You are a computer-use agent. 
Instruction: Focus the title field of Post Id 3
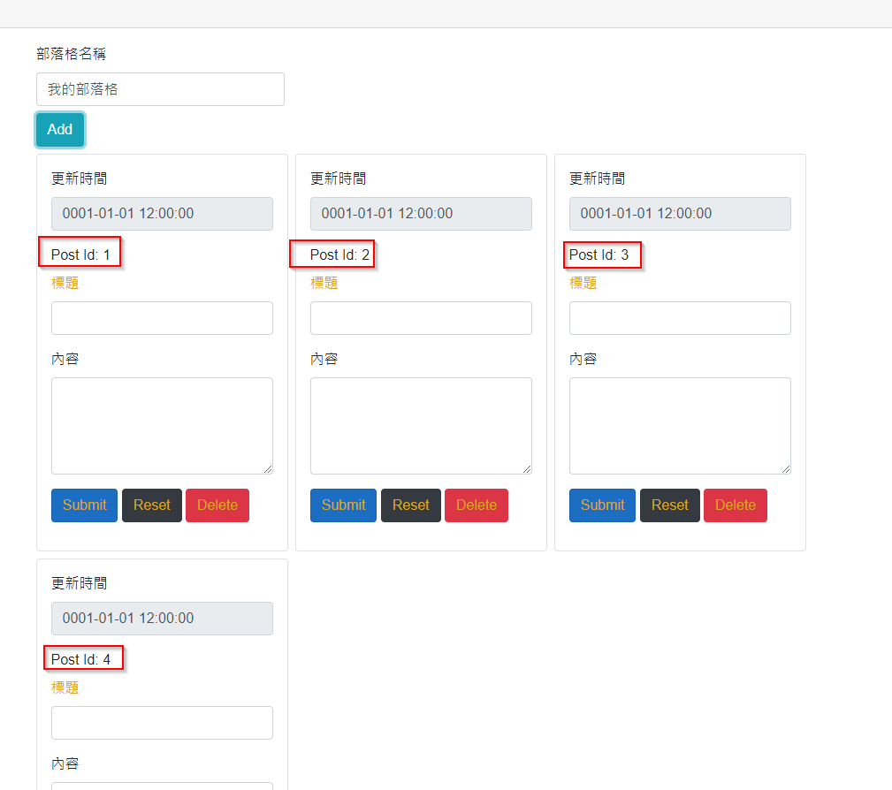coord(680,318)
